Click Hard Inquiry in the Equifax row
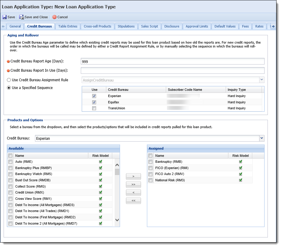The image size is (281, 247). coord(236,102)
